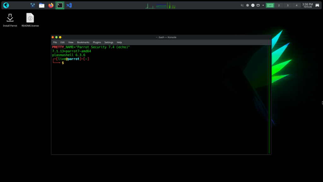Expand the hidden system tray icons arrow
This screenshot has width=323, height=182.
[x=263, y=5]
